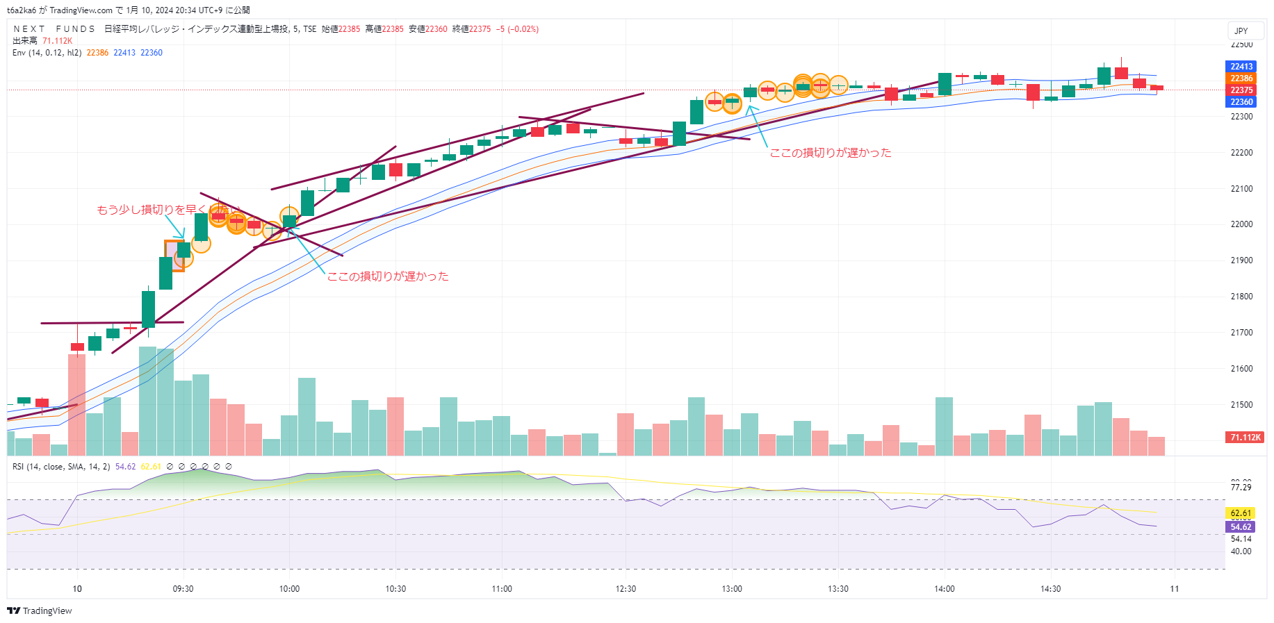This screenshot has width=1274, height=623.
Task: Click the cyan arrow above the 09:30 candle
Action: point(175,227)
